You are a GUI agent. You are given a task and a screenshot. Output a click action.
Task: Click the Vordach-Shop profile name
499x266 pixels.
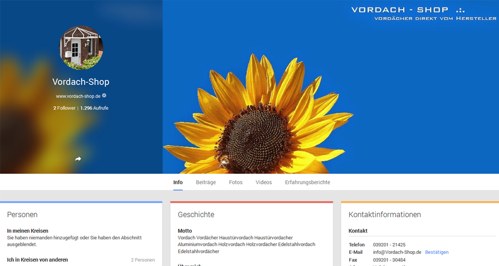point(81,82)
